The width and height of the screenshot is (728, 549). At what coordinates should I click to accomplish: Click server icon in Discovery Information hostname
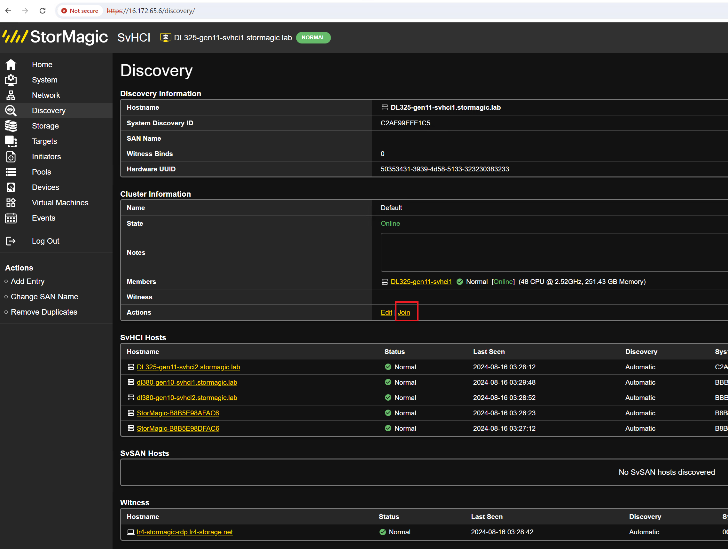point(384,108)
